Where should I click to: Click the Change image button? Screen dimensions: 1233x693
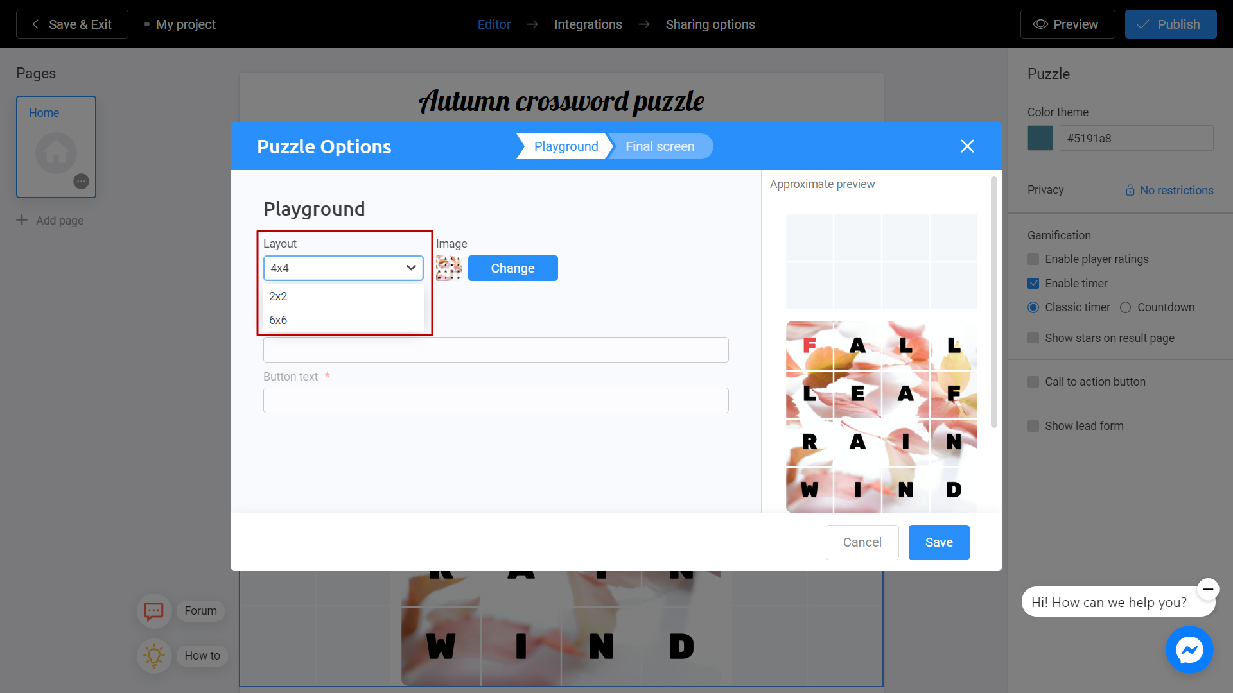512,268
